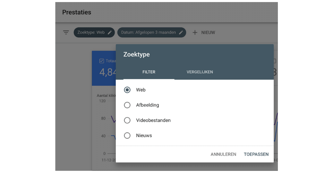The width and height of the screenshot is (333, 173).
Task: Click the Videobestanden label text
Action: pyautogui.click(x=153, y=120)
